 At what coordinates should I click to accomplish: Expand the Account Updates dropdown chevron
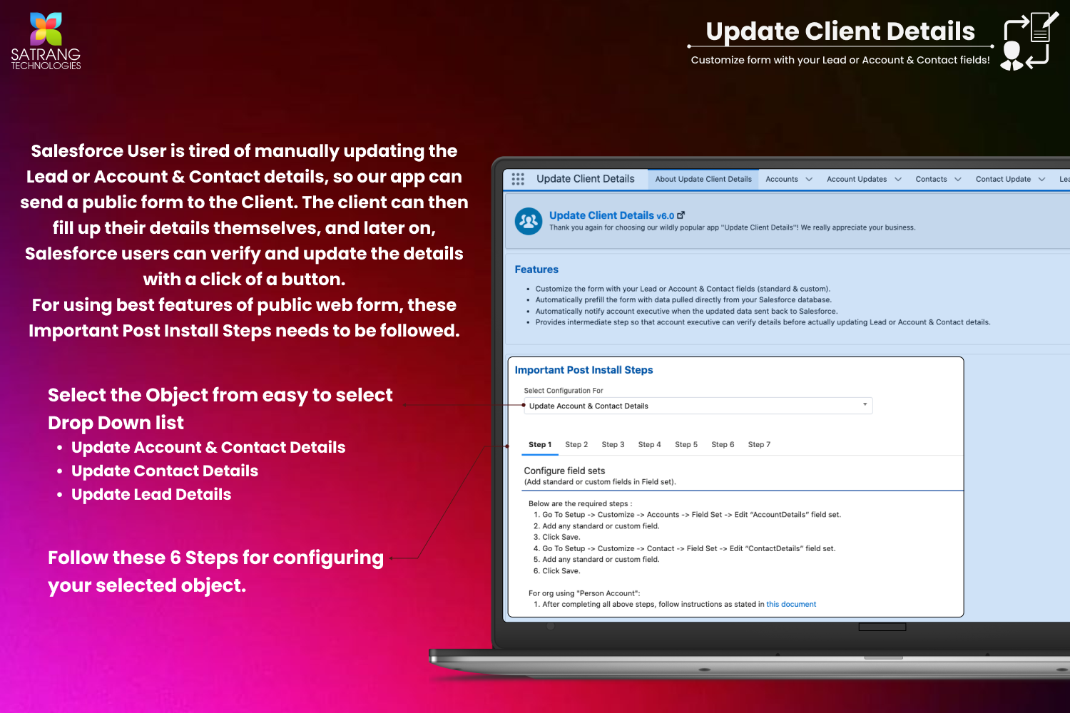pos(898,179)
